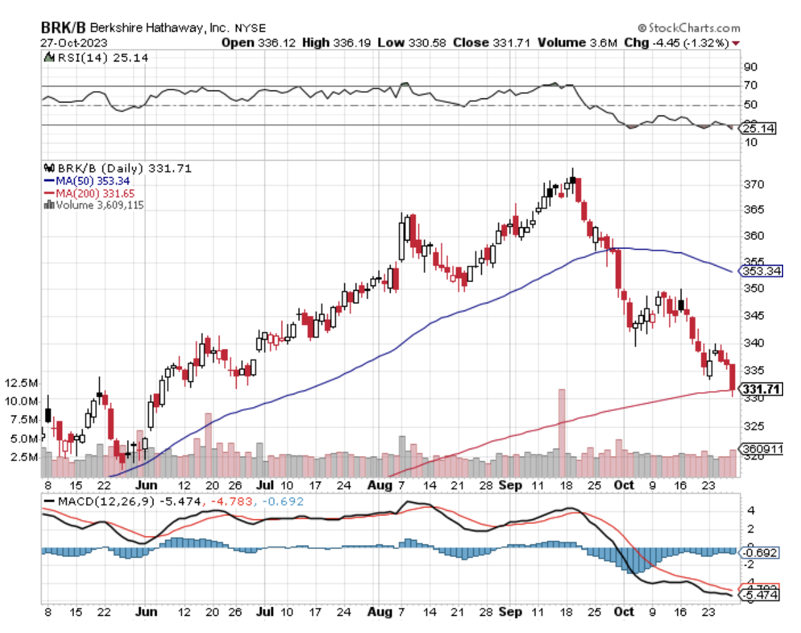This screenshot has height=633, width=801.
Task: Click the Oct label on date axis
Action: point(625,485)
